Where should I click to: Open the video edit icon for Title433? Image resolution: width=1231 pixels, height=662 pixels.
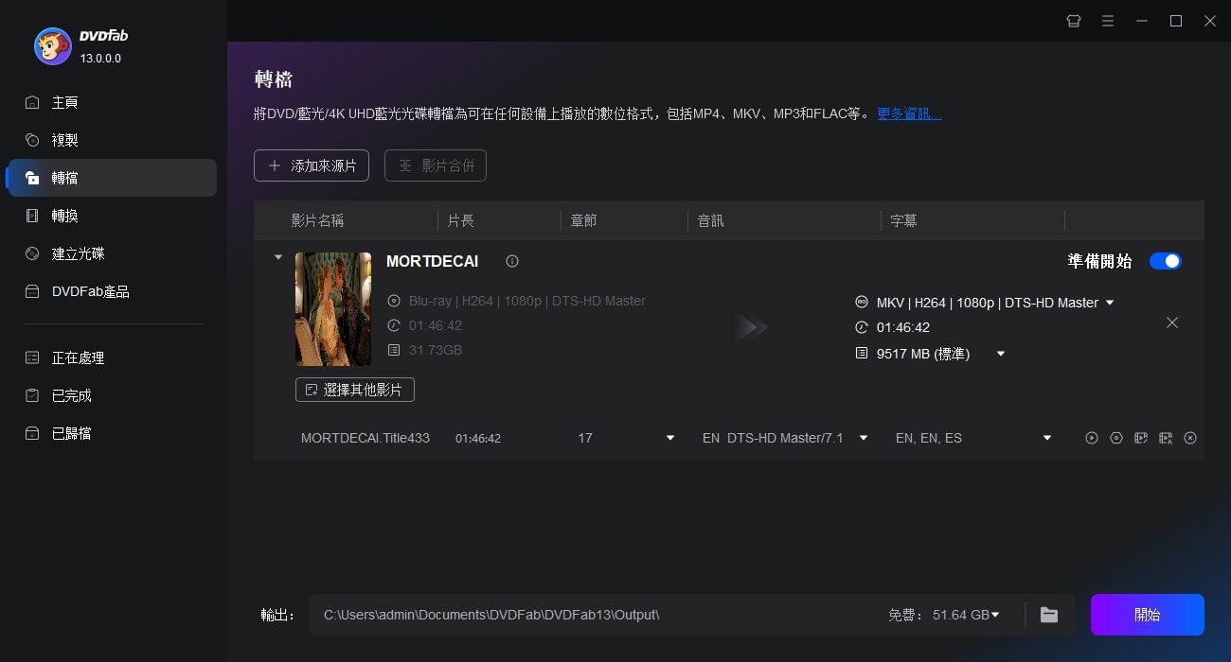[x=1141, y=438]
